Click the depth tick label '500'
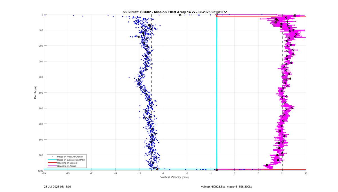This screenshot has height=192, width=338. [41, 92]
